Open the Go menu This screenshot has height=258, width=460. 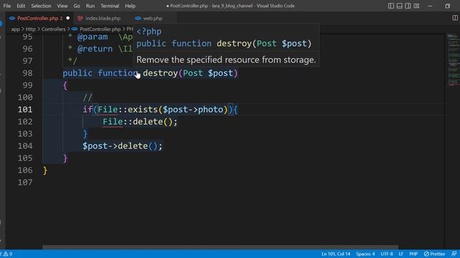tap(77, 6)
